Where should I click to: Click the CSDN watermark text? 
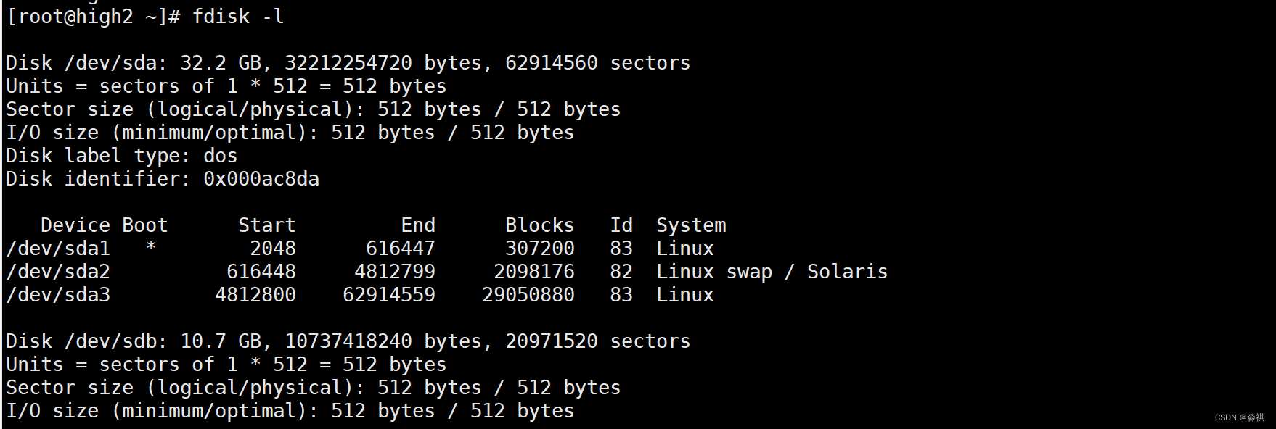point(1239,417)
